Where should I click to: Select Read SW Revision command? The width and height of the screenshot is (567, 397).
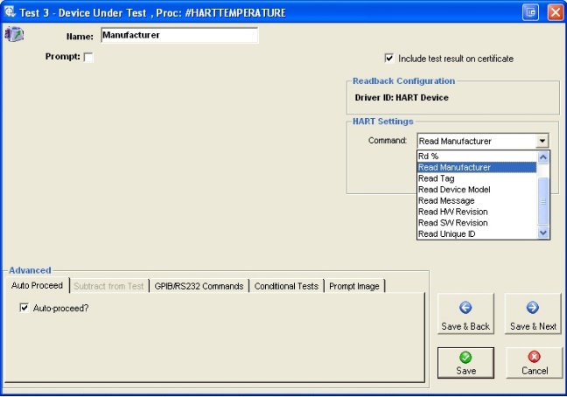click(452, 223)
